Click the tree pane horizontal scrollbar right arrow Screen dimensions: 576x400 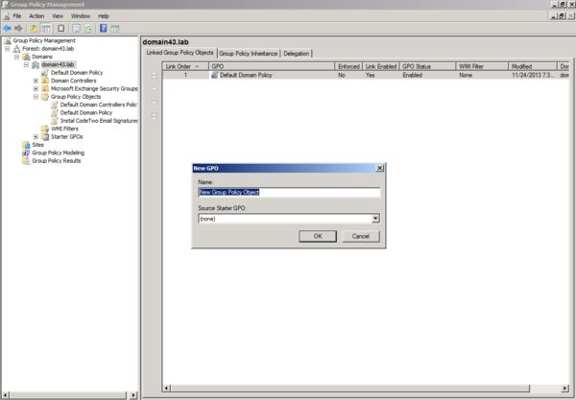(133, 395)
